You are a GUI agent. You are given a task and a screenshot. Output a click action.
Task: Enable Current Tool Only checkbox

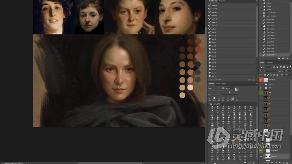[209, 80]
